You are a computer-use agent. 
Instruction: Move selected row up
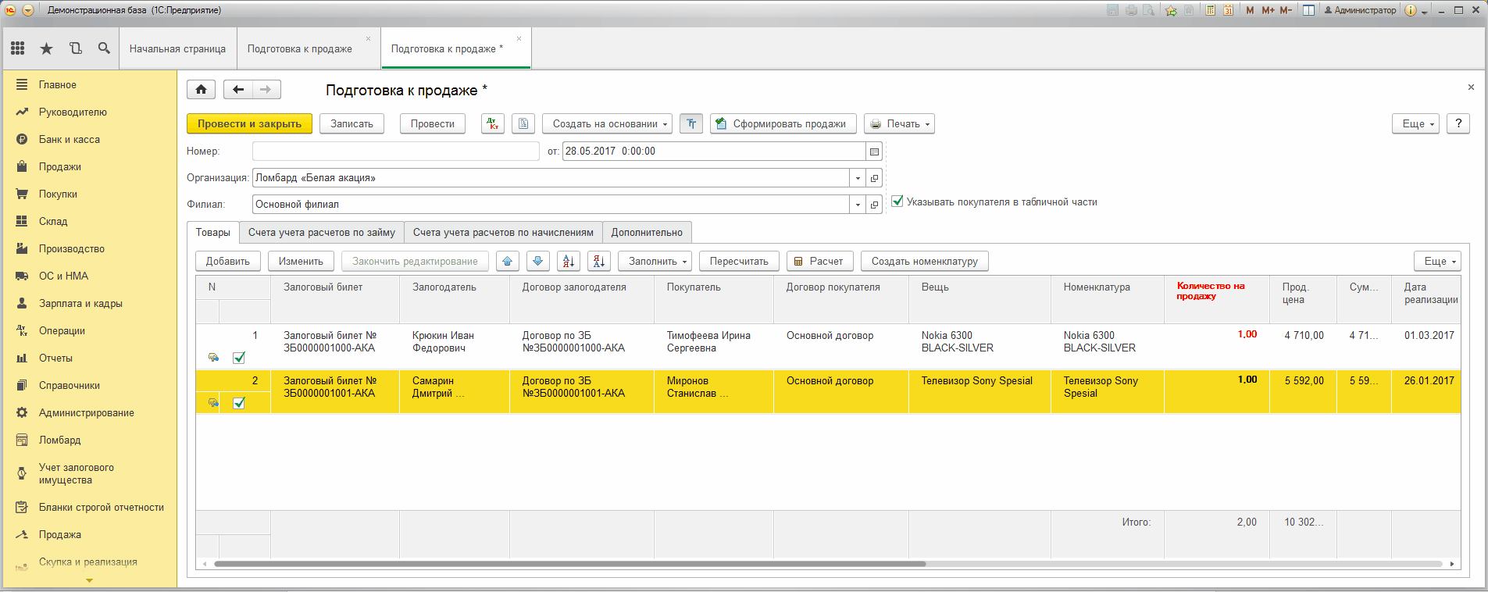coord(508,262)
